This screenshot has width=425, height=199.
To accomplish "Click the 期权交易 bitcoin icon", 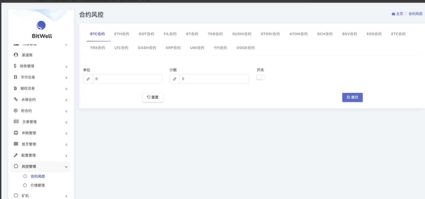I will click(16, 89).
